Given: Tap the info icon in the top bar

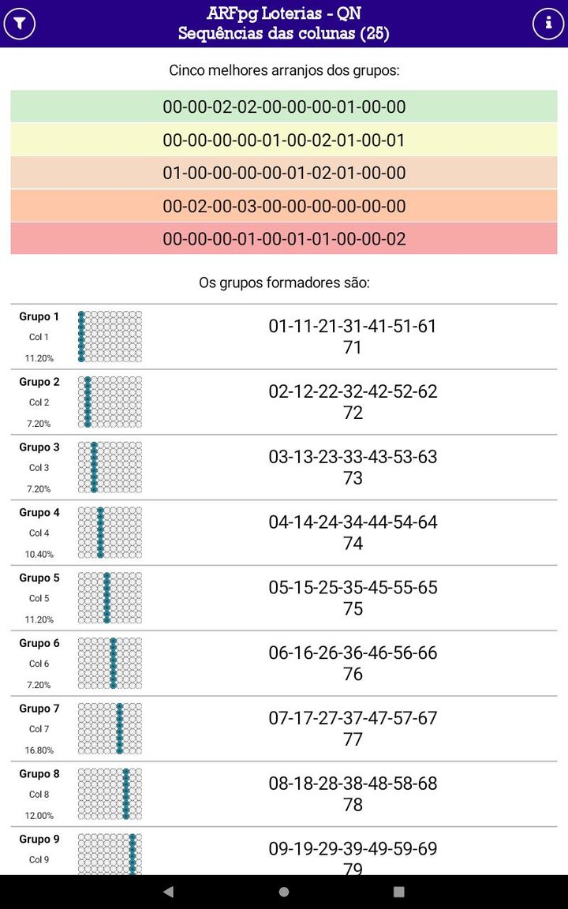Looking at the screenshot, I should tap(547, 23).
